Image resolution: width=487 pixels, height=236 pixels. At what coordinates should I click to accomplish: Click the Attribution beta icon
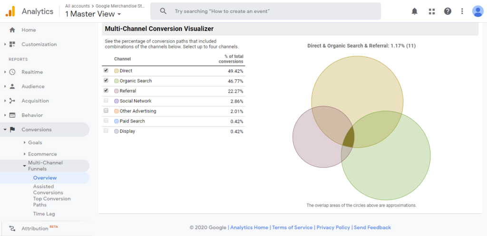tap(12, 228)
